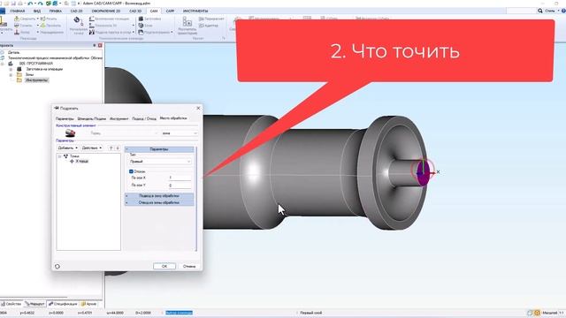Click the move-down arrow beside Действия
This screenshot has height=318, width=566.
click(118, 148)
